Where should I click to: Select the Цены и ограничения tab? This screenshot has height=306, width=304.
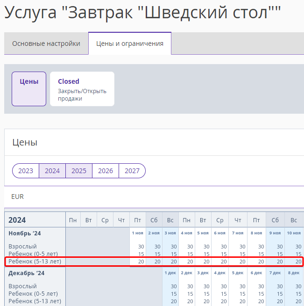(x=130, y=44)
